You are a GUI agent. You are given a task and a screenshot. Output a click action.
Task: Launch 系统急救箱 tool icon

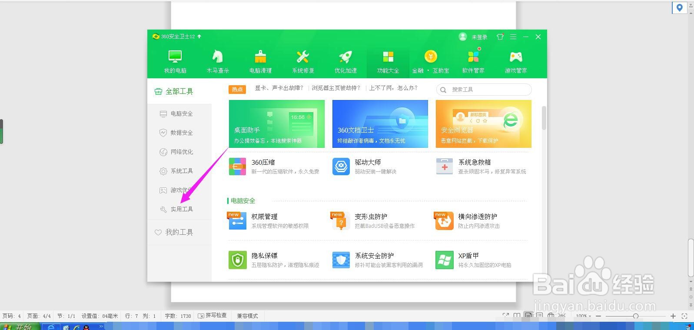click(x=445, y=167)
